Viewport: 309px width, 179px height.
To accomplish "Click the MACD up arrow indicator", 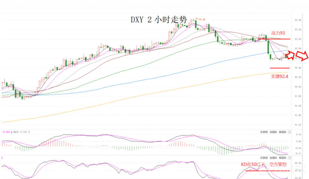I will tap(29, 132).
